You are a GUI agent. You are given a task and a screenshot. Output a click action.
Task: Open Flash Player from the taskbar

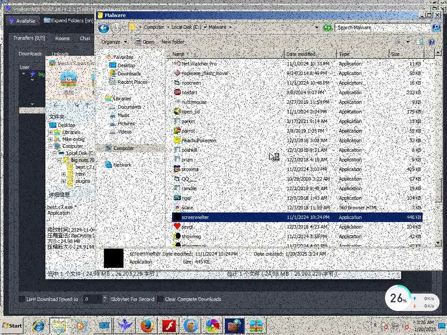pyautogui.click(x=169, y=326)
